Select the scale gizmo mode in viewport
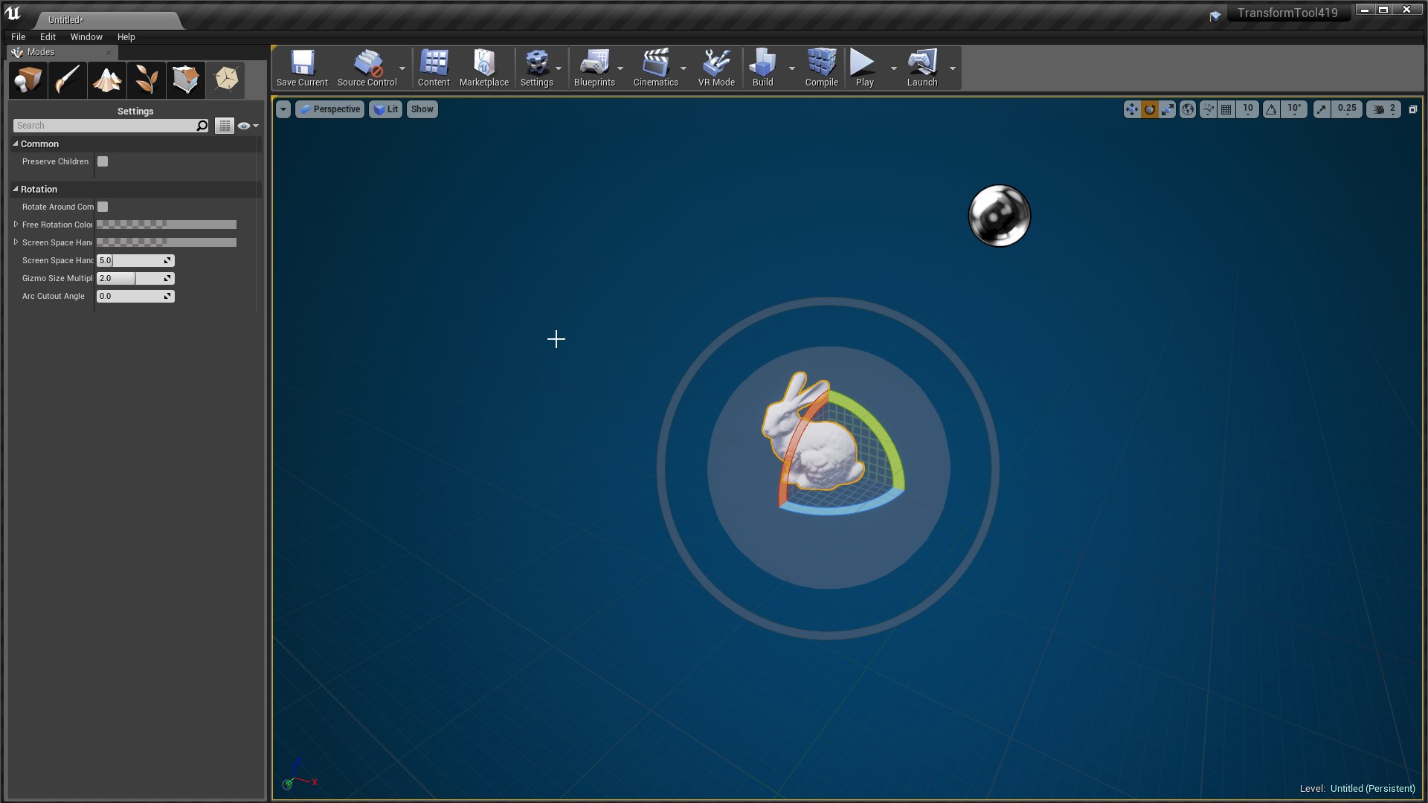1428x803 pixels. click(x=1168, y=109)
